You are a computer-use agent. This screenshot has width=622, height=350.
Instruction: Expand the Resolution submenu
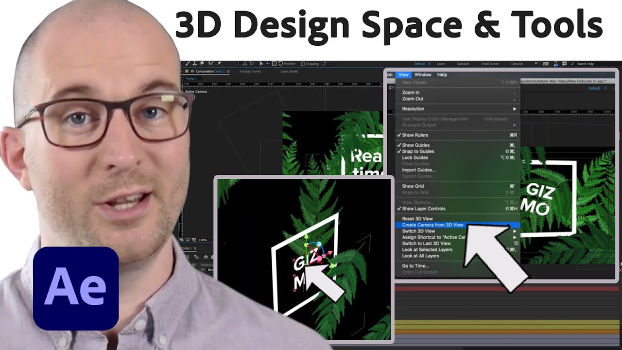point(458,109)
